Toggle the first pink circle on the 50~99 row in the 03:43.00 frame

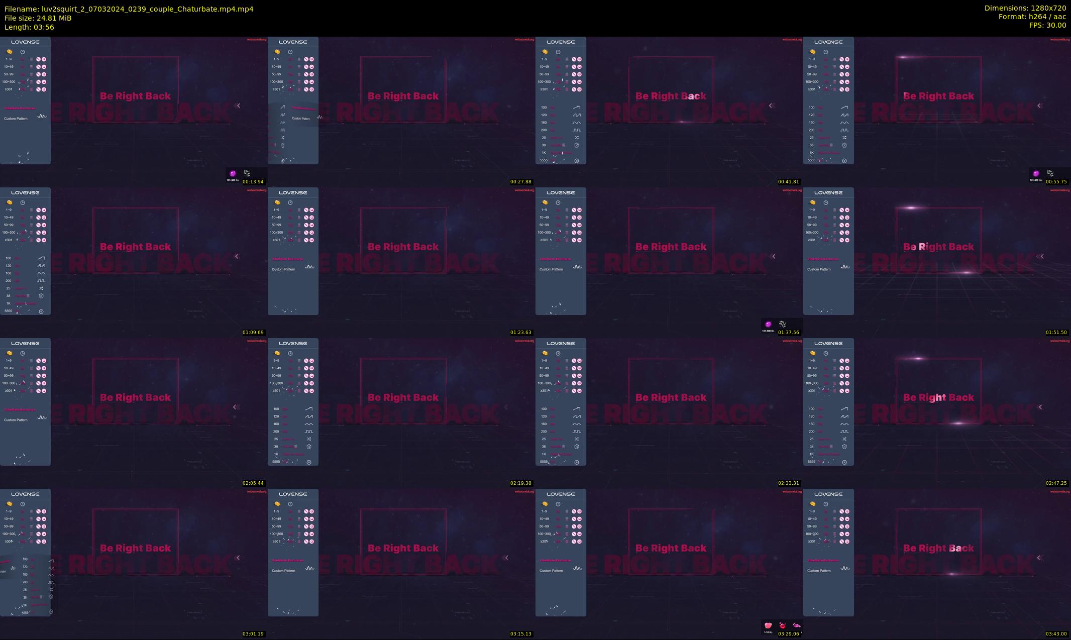click(x=841, y=526)
